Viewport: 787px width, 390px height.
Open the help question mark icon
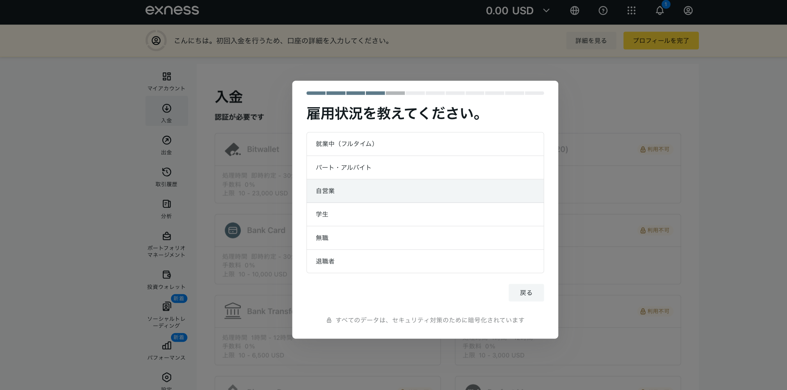coord(603,11)
